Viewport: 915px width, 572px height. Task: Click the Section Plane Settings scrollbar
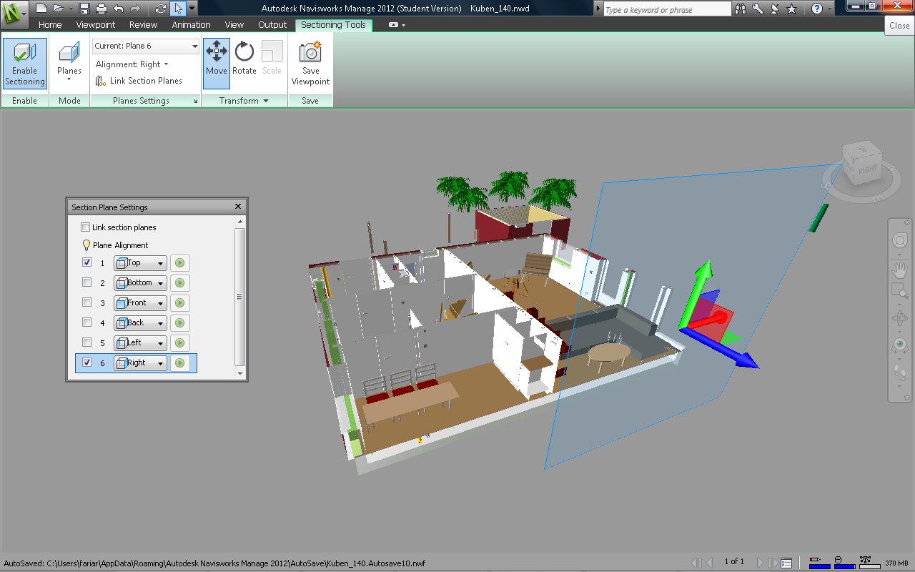coord(240,296)
